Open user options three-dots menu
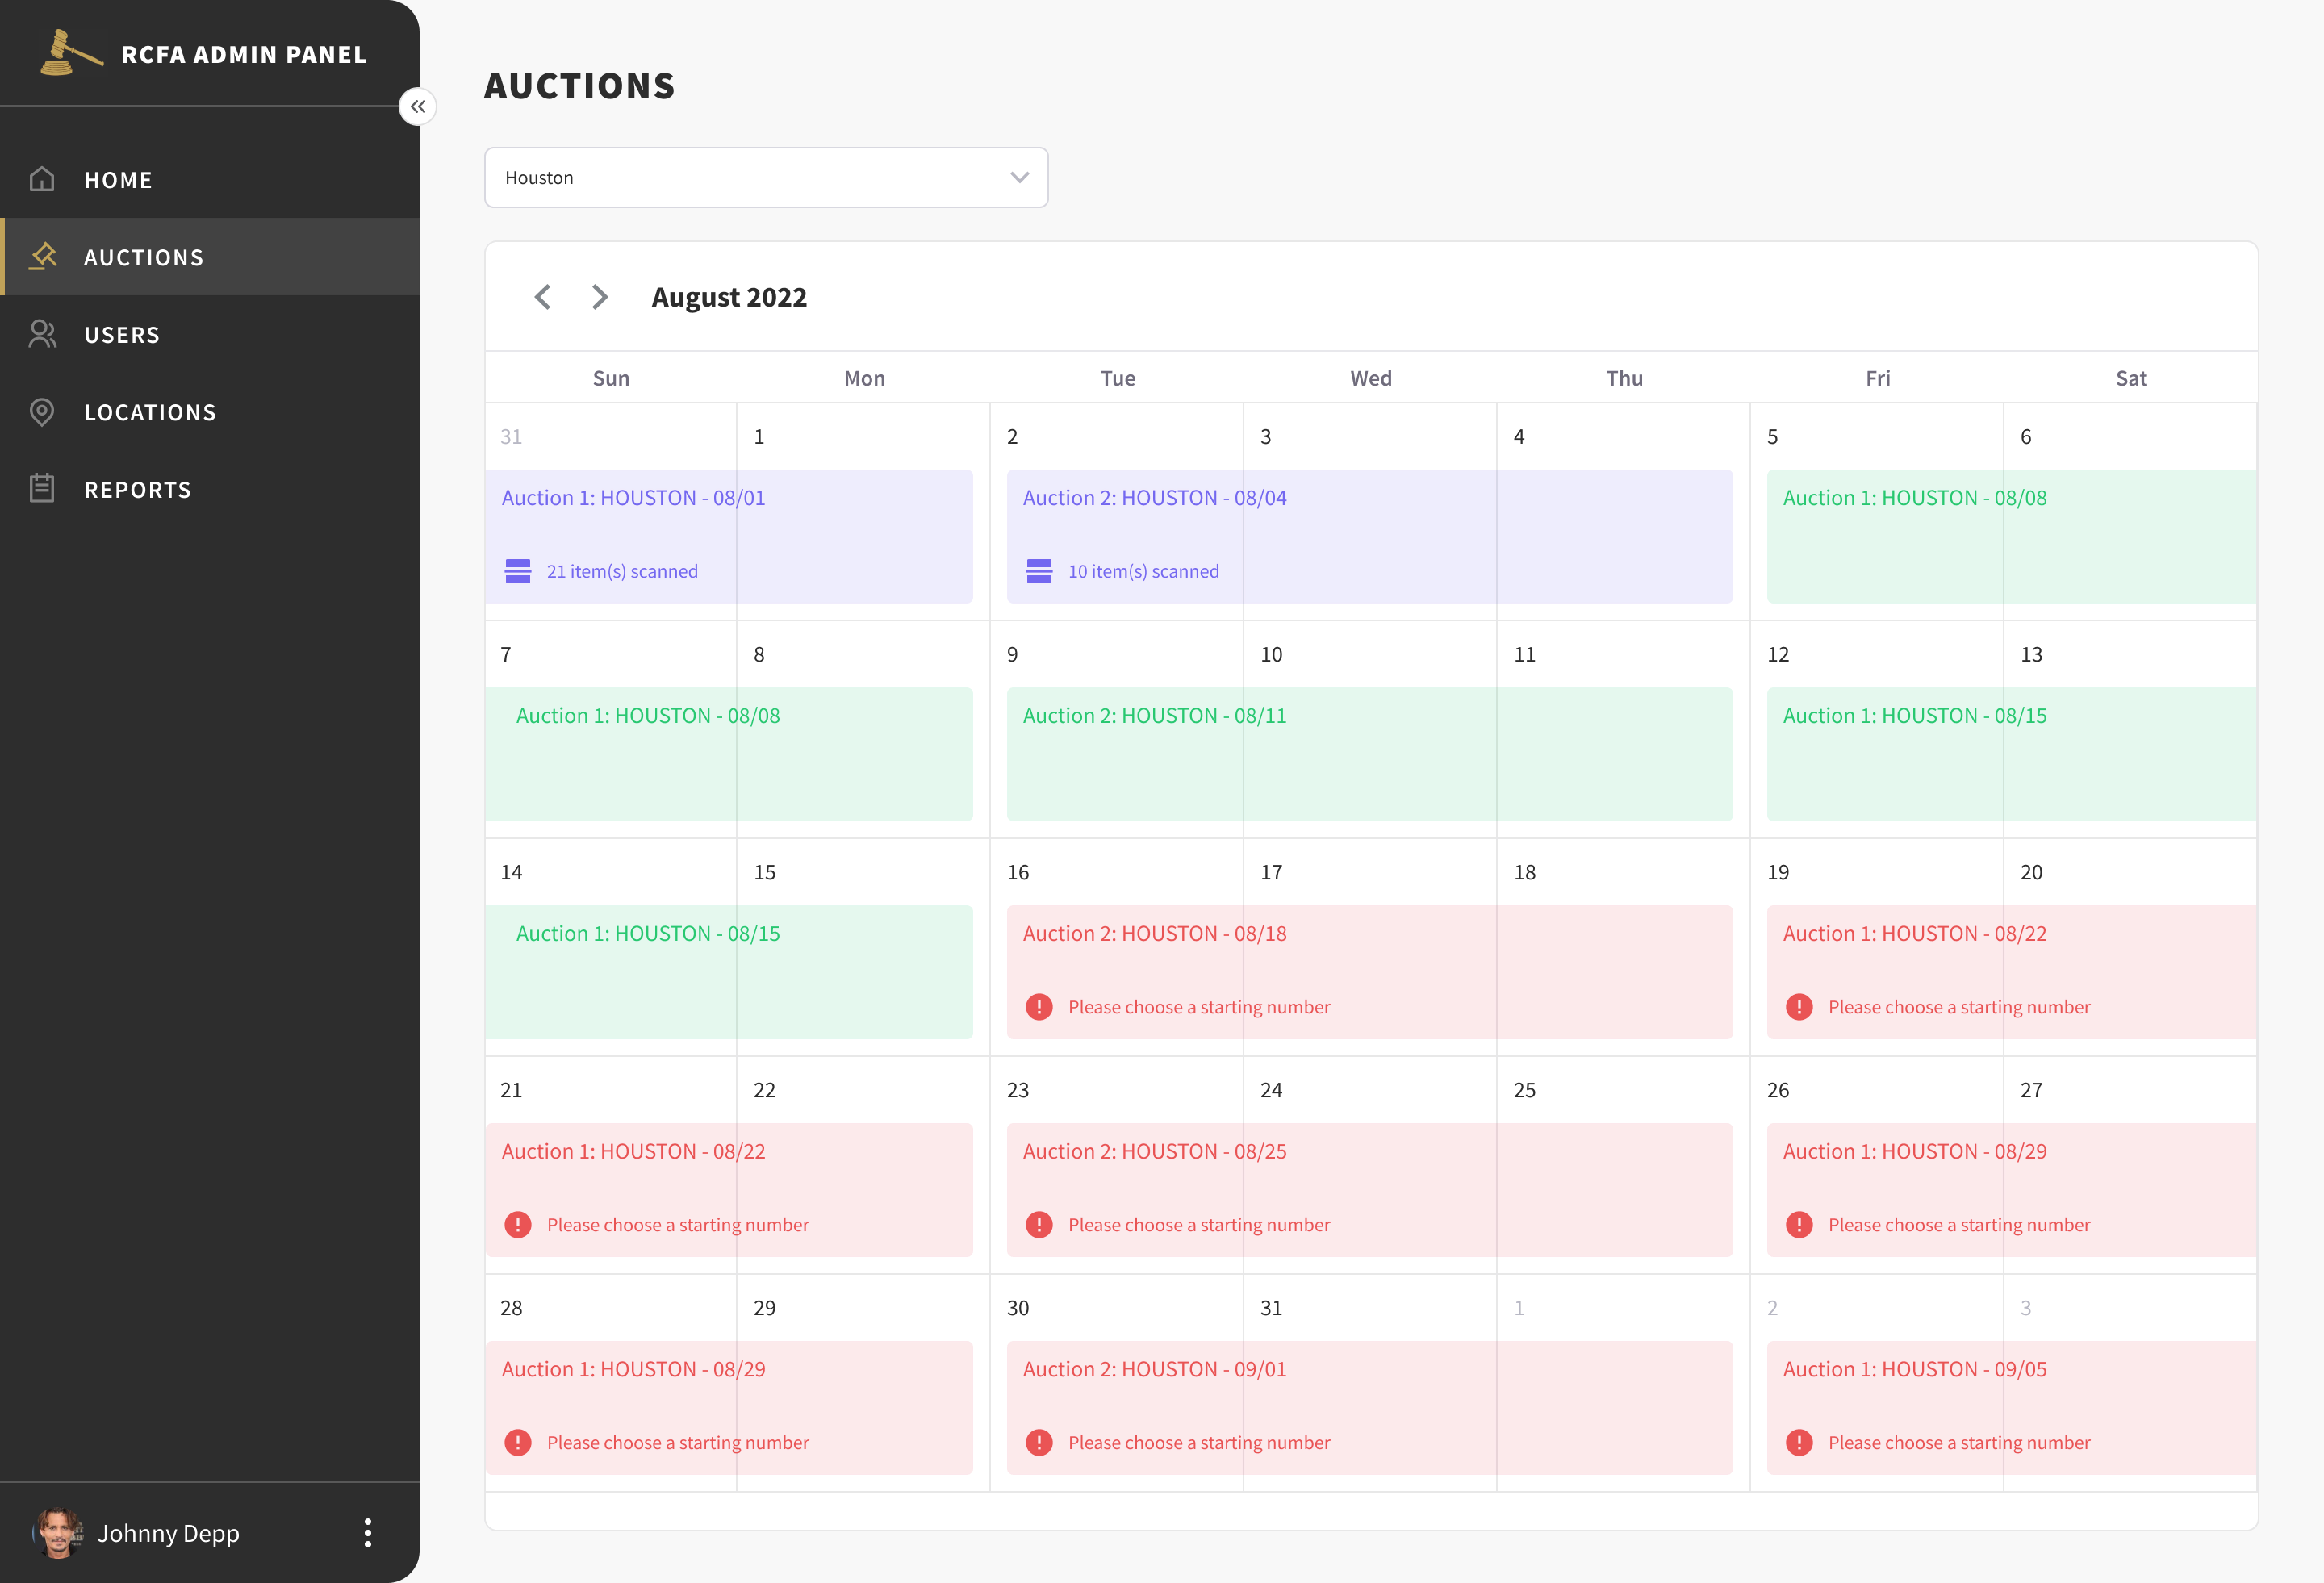2324x1583 pixels. pyautogui.click(x=368, y=1533)
